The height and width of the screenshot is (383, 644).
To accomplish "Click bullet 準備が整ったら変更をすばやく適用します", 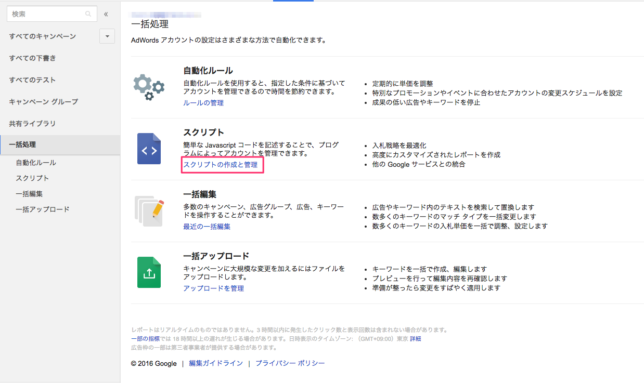I will (x=436, y=288).
